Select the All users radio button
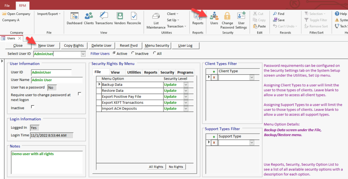The image size is (348, 179). pos(155,53)
